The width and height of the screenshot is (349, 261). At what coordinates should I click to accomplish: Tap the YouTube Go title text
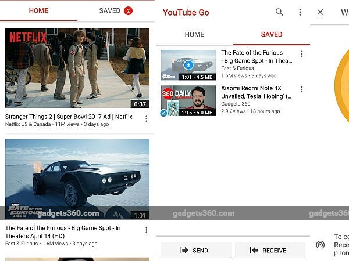186,12
